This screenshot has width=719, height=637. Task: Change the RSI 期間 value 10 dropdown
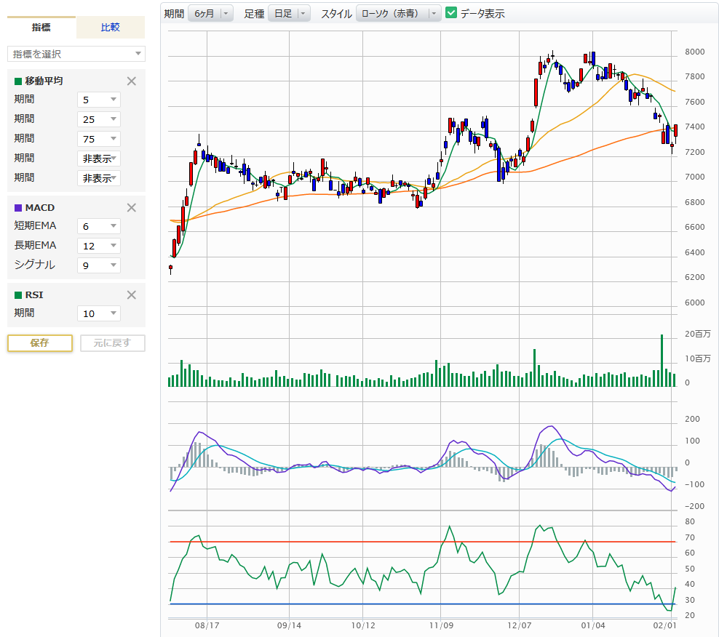[x=99, y=313]
